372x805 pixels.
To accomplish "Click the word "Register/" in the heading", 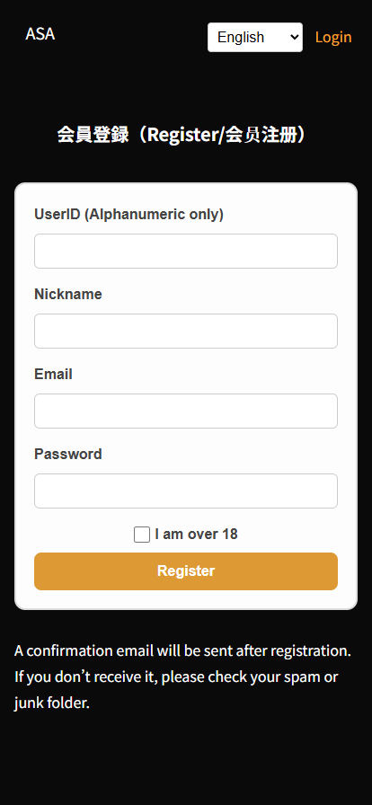I will pos(187,136).
